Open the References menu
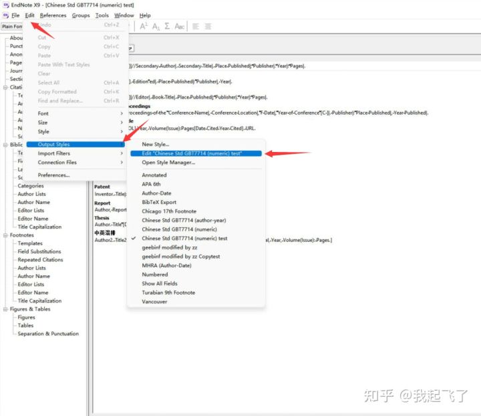 (x=53, y=15)
